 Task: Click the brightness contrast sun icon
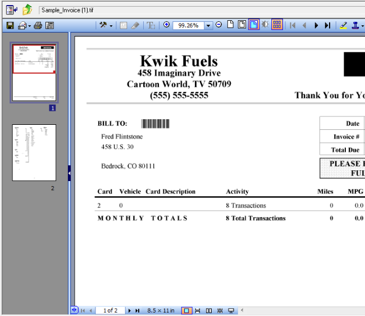(x=265, y=25)
